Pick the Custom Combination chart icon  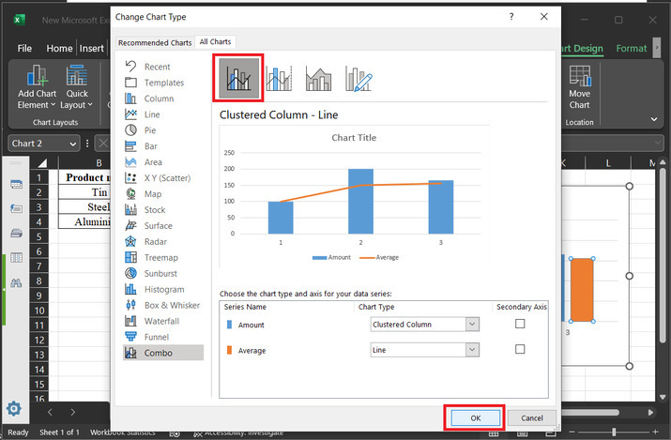pyautogui.click(x=358, y=80)
